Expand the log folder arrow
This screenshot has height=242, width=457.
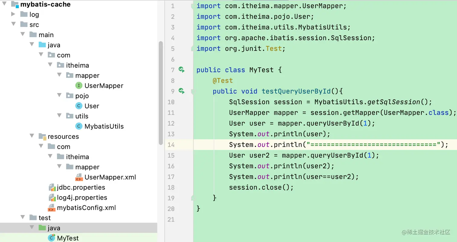(13, 14)
